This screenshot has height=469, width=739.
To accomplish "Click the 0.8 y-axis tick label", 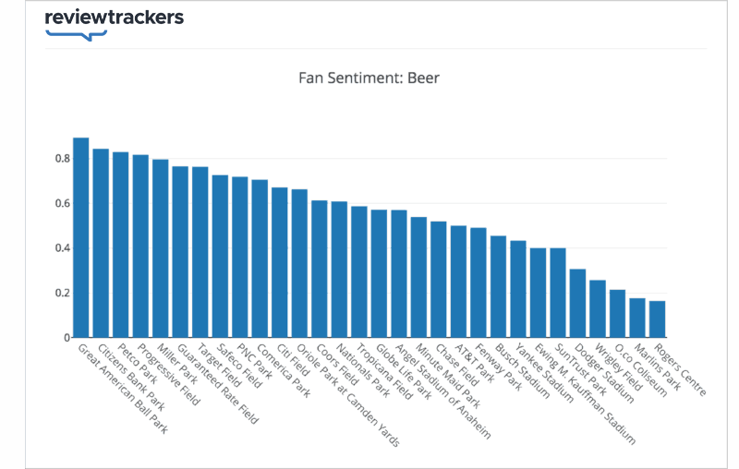I will click(61, 159).
